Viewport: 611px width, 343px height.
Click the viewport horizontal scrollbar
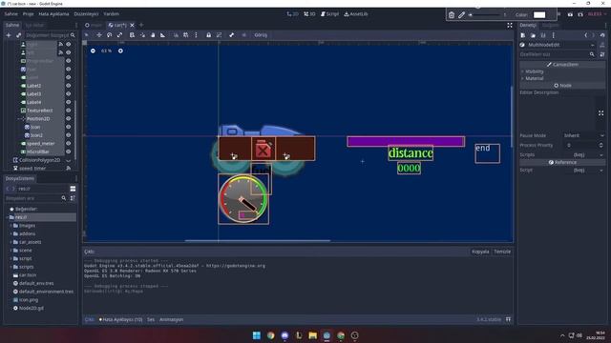[x=258, y=241]
